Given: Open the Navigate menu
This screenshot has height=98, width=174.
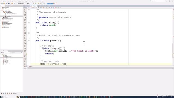Looking at the screenshot, I should coord(12,1).
